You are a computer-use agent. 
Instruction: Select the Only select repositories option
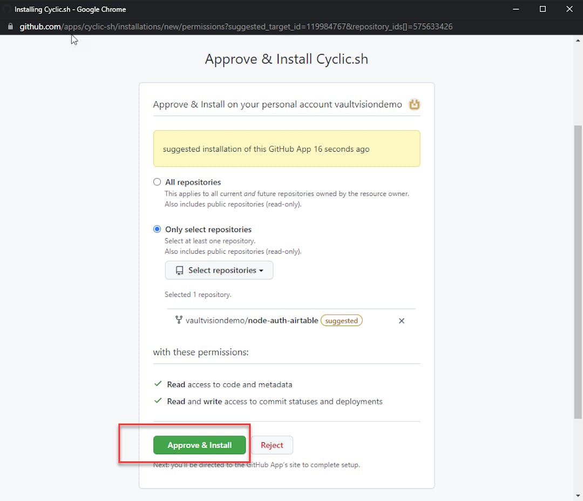coord(157,229)
